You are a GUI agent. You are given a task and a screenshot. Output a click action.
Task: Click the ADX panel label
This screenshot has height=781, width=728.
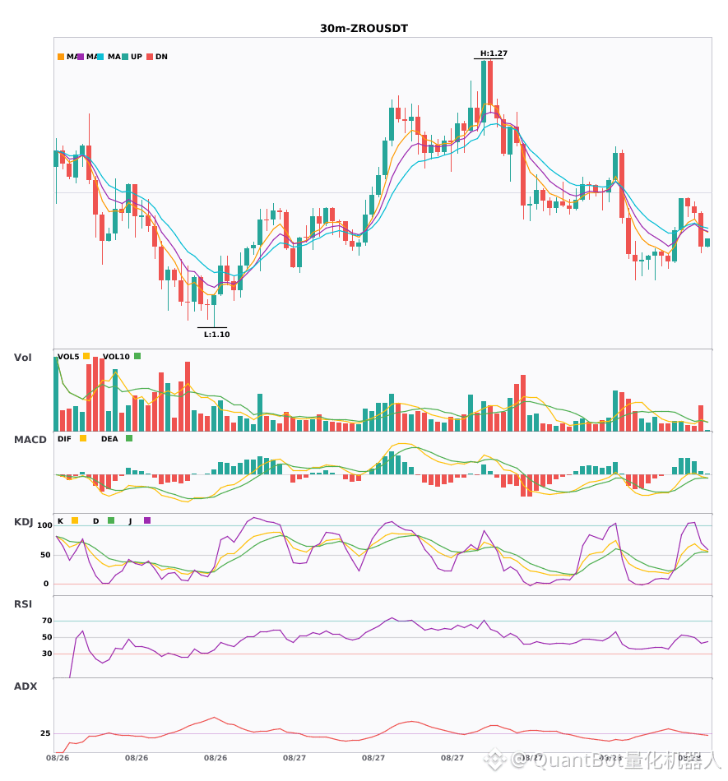coord(26,686)
